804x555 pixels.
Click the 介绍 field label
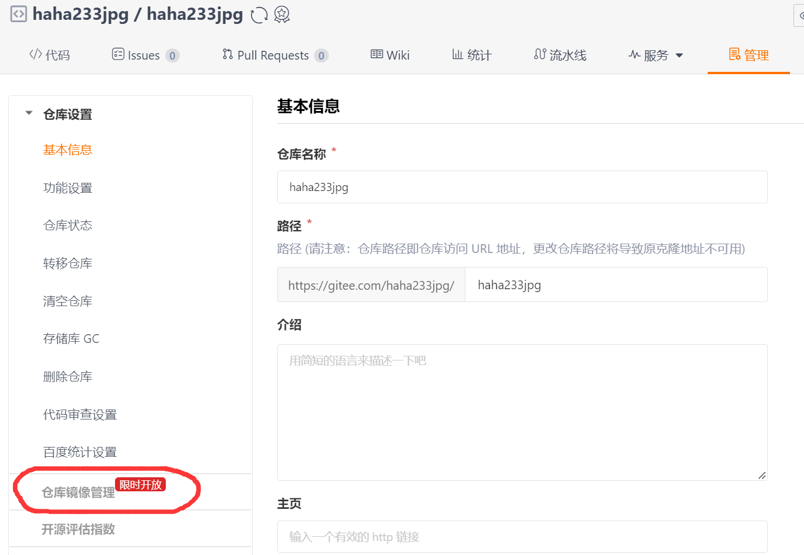(289, 325)
